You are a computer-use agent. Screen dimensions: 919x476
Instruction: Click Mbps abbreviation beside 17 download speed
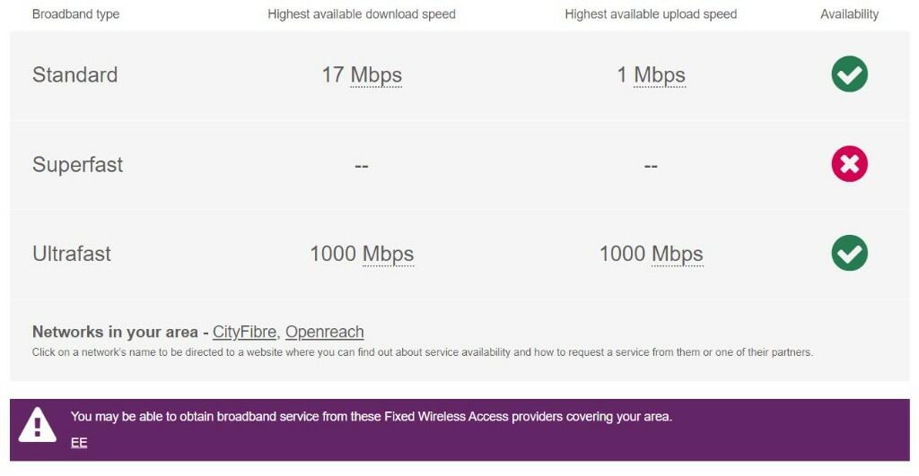[376, 74]
